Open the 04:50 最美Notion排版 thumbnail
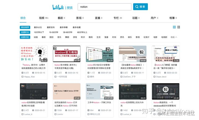Viewport: 199px width, 120px height. click(x=133, y=54)
